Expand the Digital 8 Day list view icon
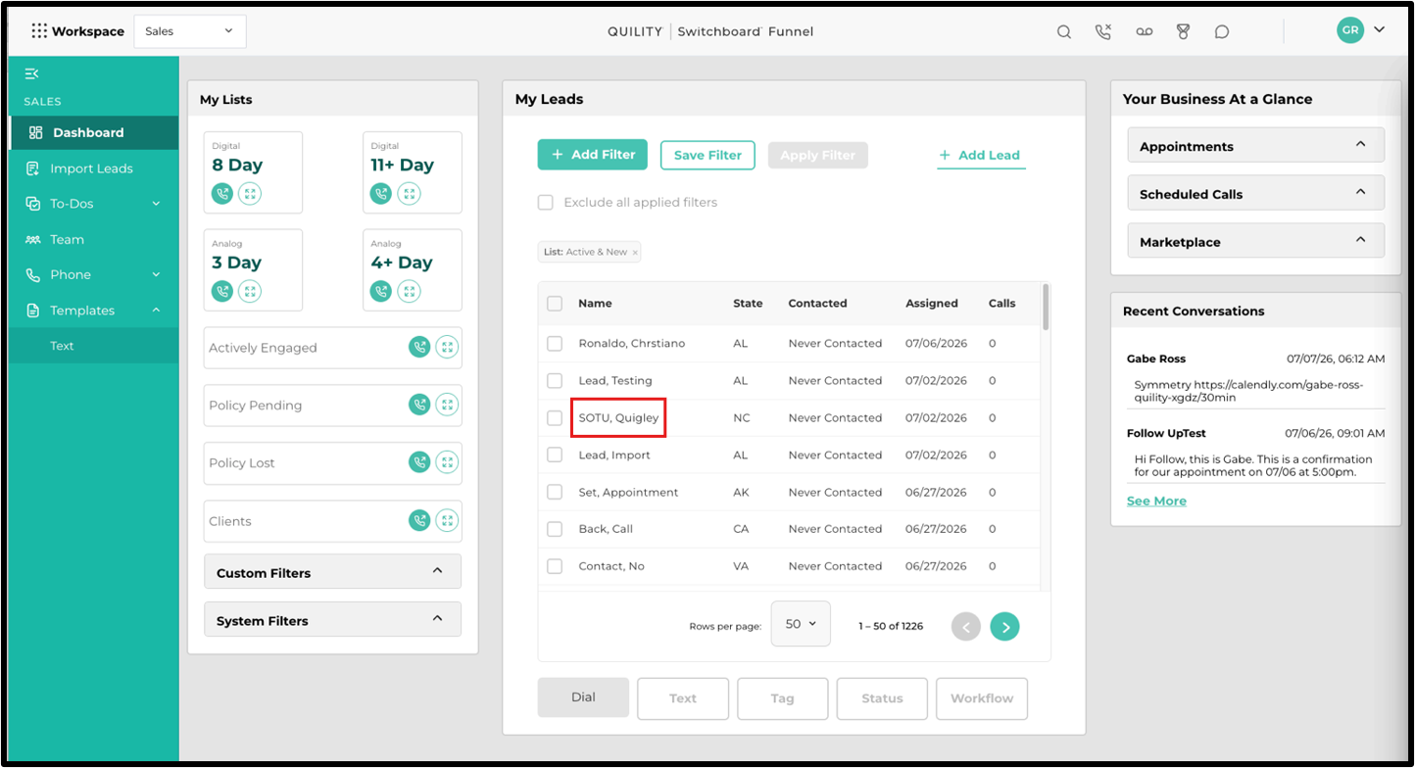This screenshot has width=1415, height=768. click(x=250, y=194)
